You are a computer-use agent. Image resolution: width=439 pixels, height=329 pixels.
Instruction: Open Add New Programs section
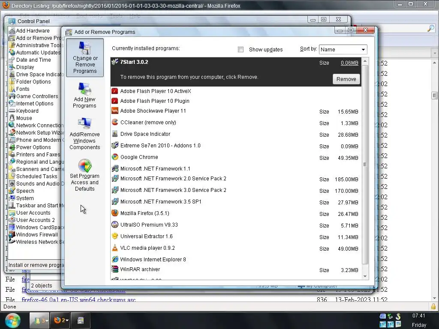pyautogui.click(x=84, y=96)
